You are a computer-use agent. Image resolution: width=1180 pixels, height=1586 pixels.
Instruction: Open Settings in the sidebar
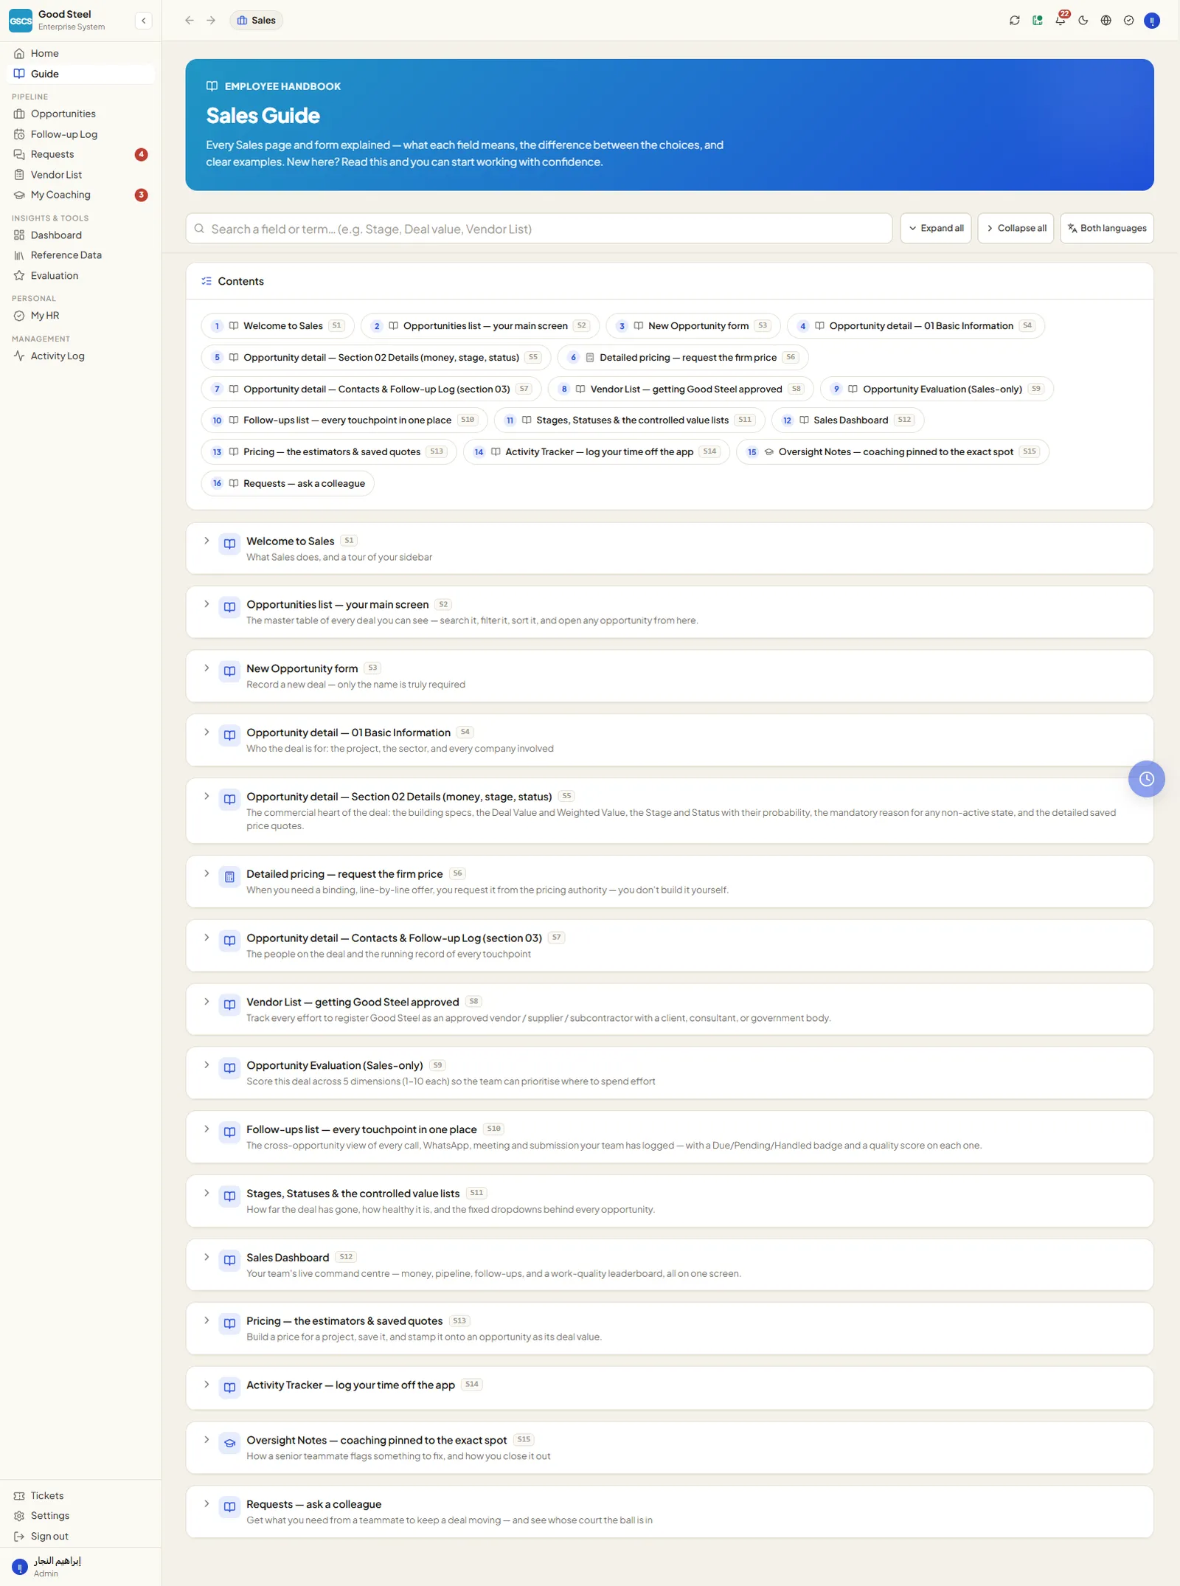click(x=80, y=1516)
